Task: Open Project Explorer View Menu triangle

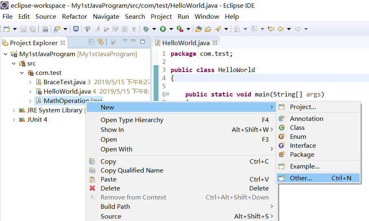Action: tap(125, 41)
